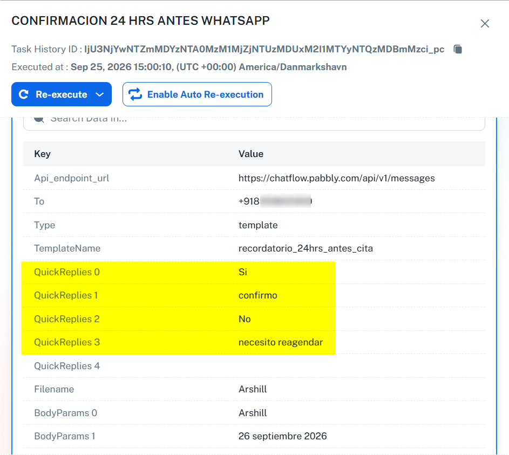Select the 'No' value
This screenshot has height=455, width=509.
click(x=245, y=319)
